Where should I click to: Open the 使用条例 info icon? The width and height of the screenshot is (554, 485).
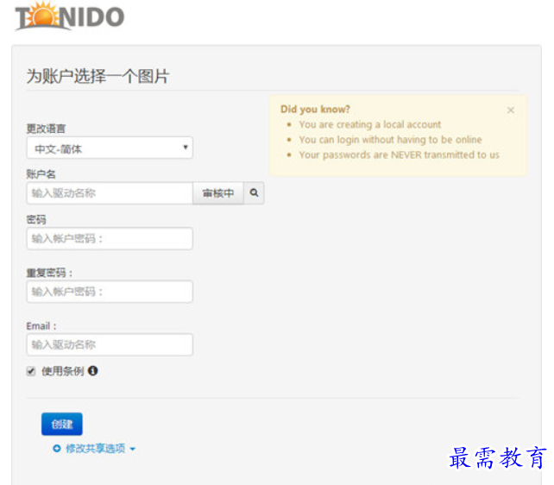93,370
